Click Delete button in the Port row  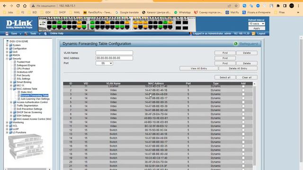point(247,63)
